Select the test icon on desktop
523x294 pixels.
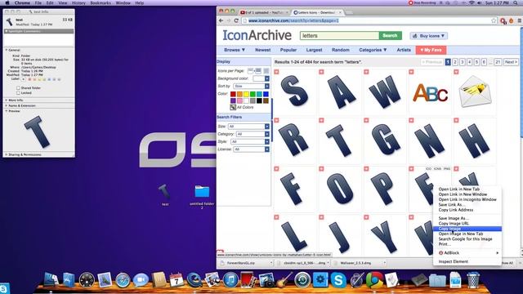pos(164,192)
